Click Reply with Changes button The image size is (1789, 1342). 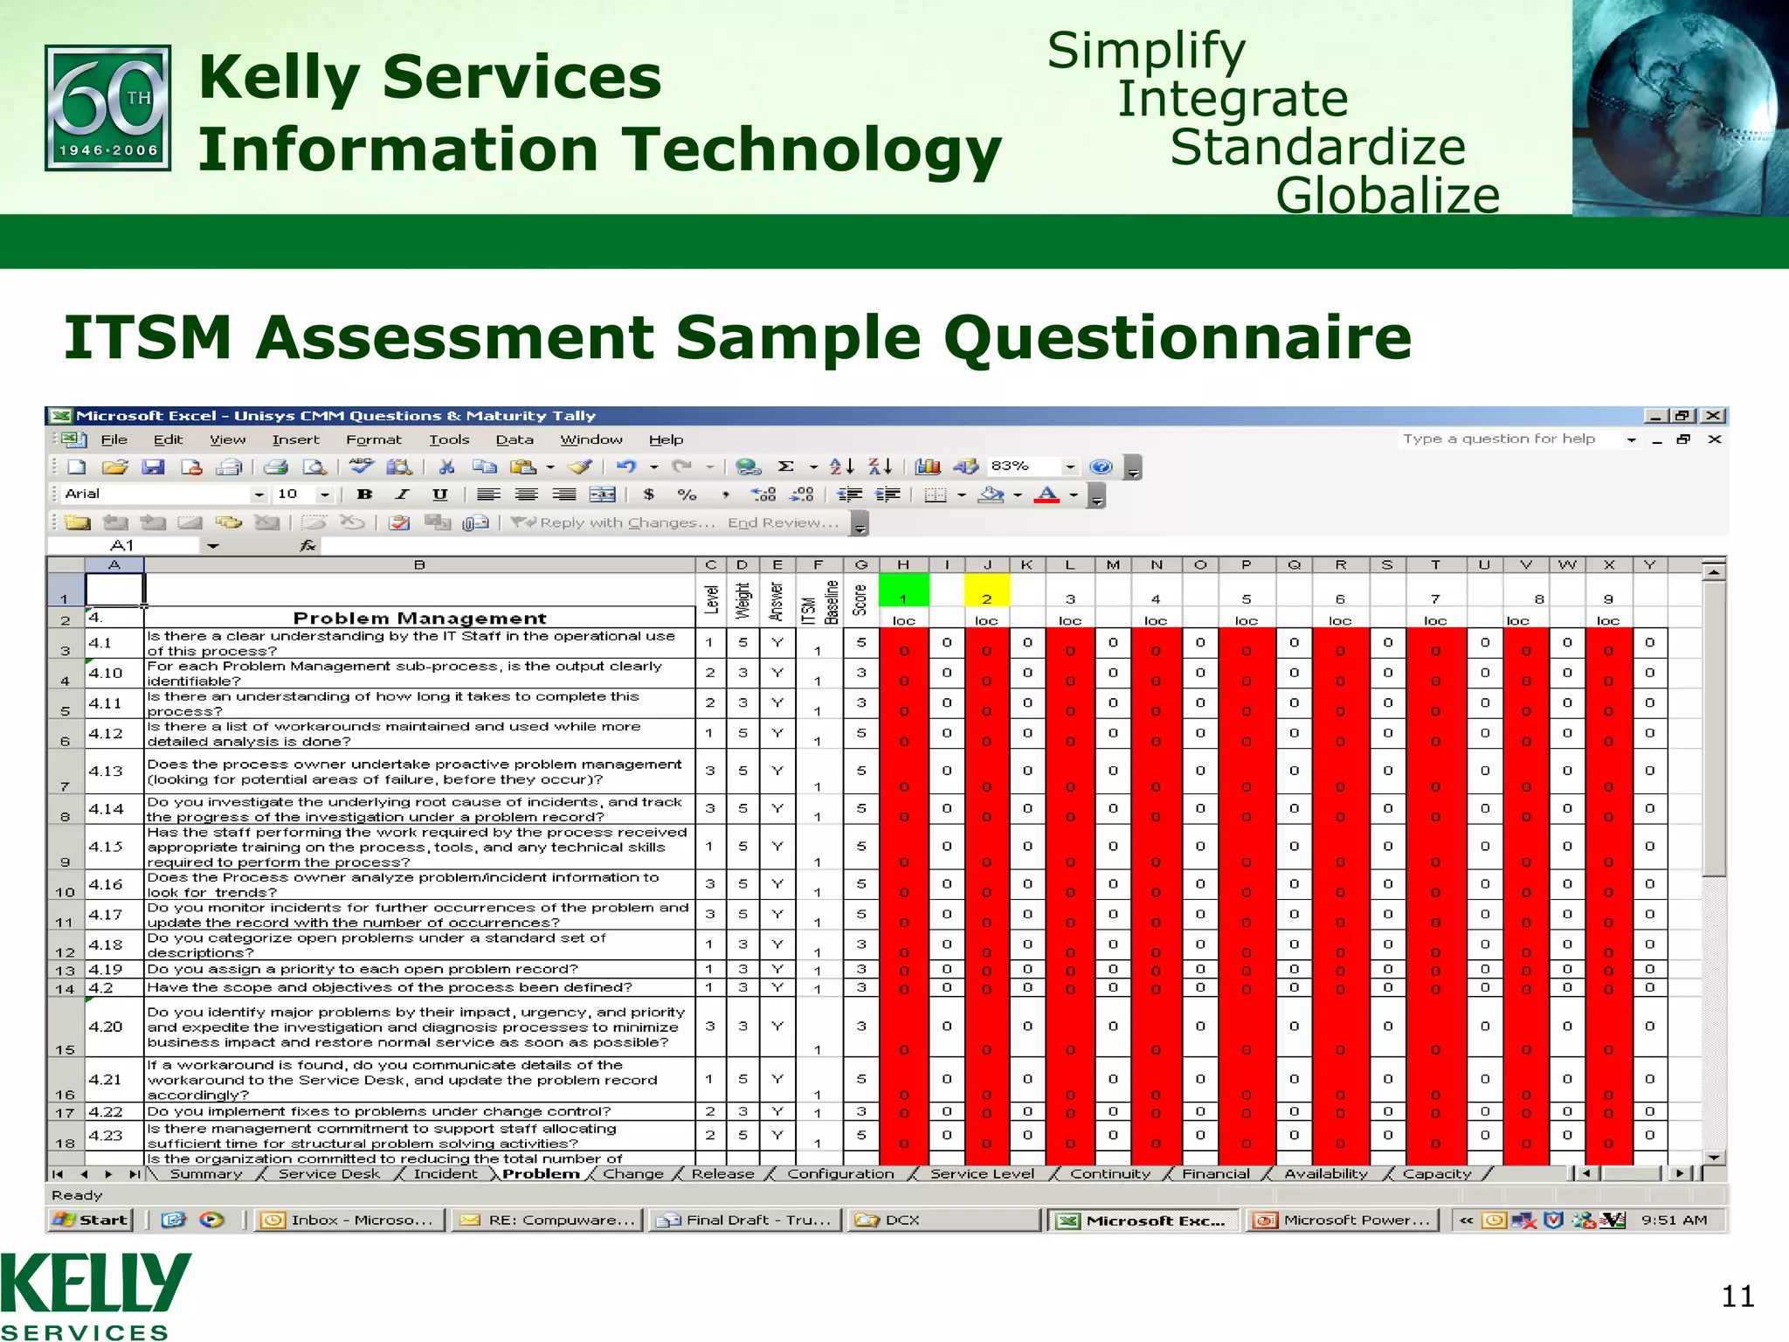(x=613, y=523)
